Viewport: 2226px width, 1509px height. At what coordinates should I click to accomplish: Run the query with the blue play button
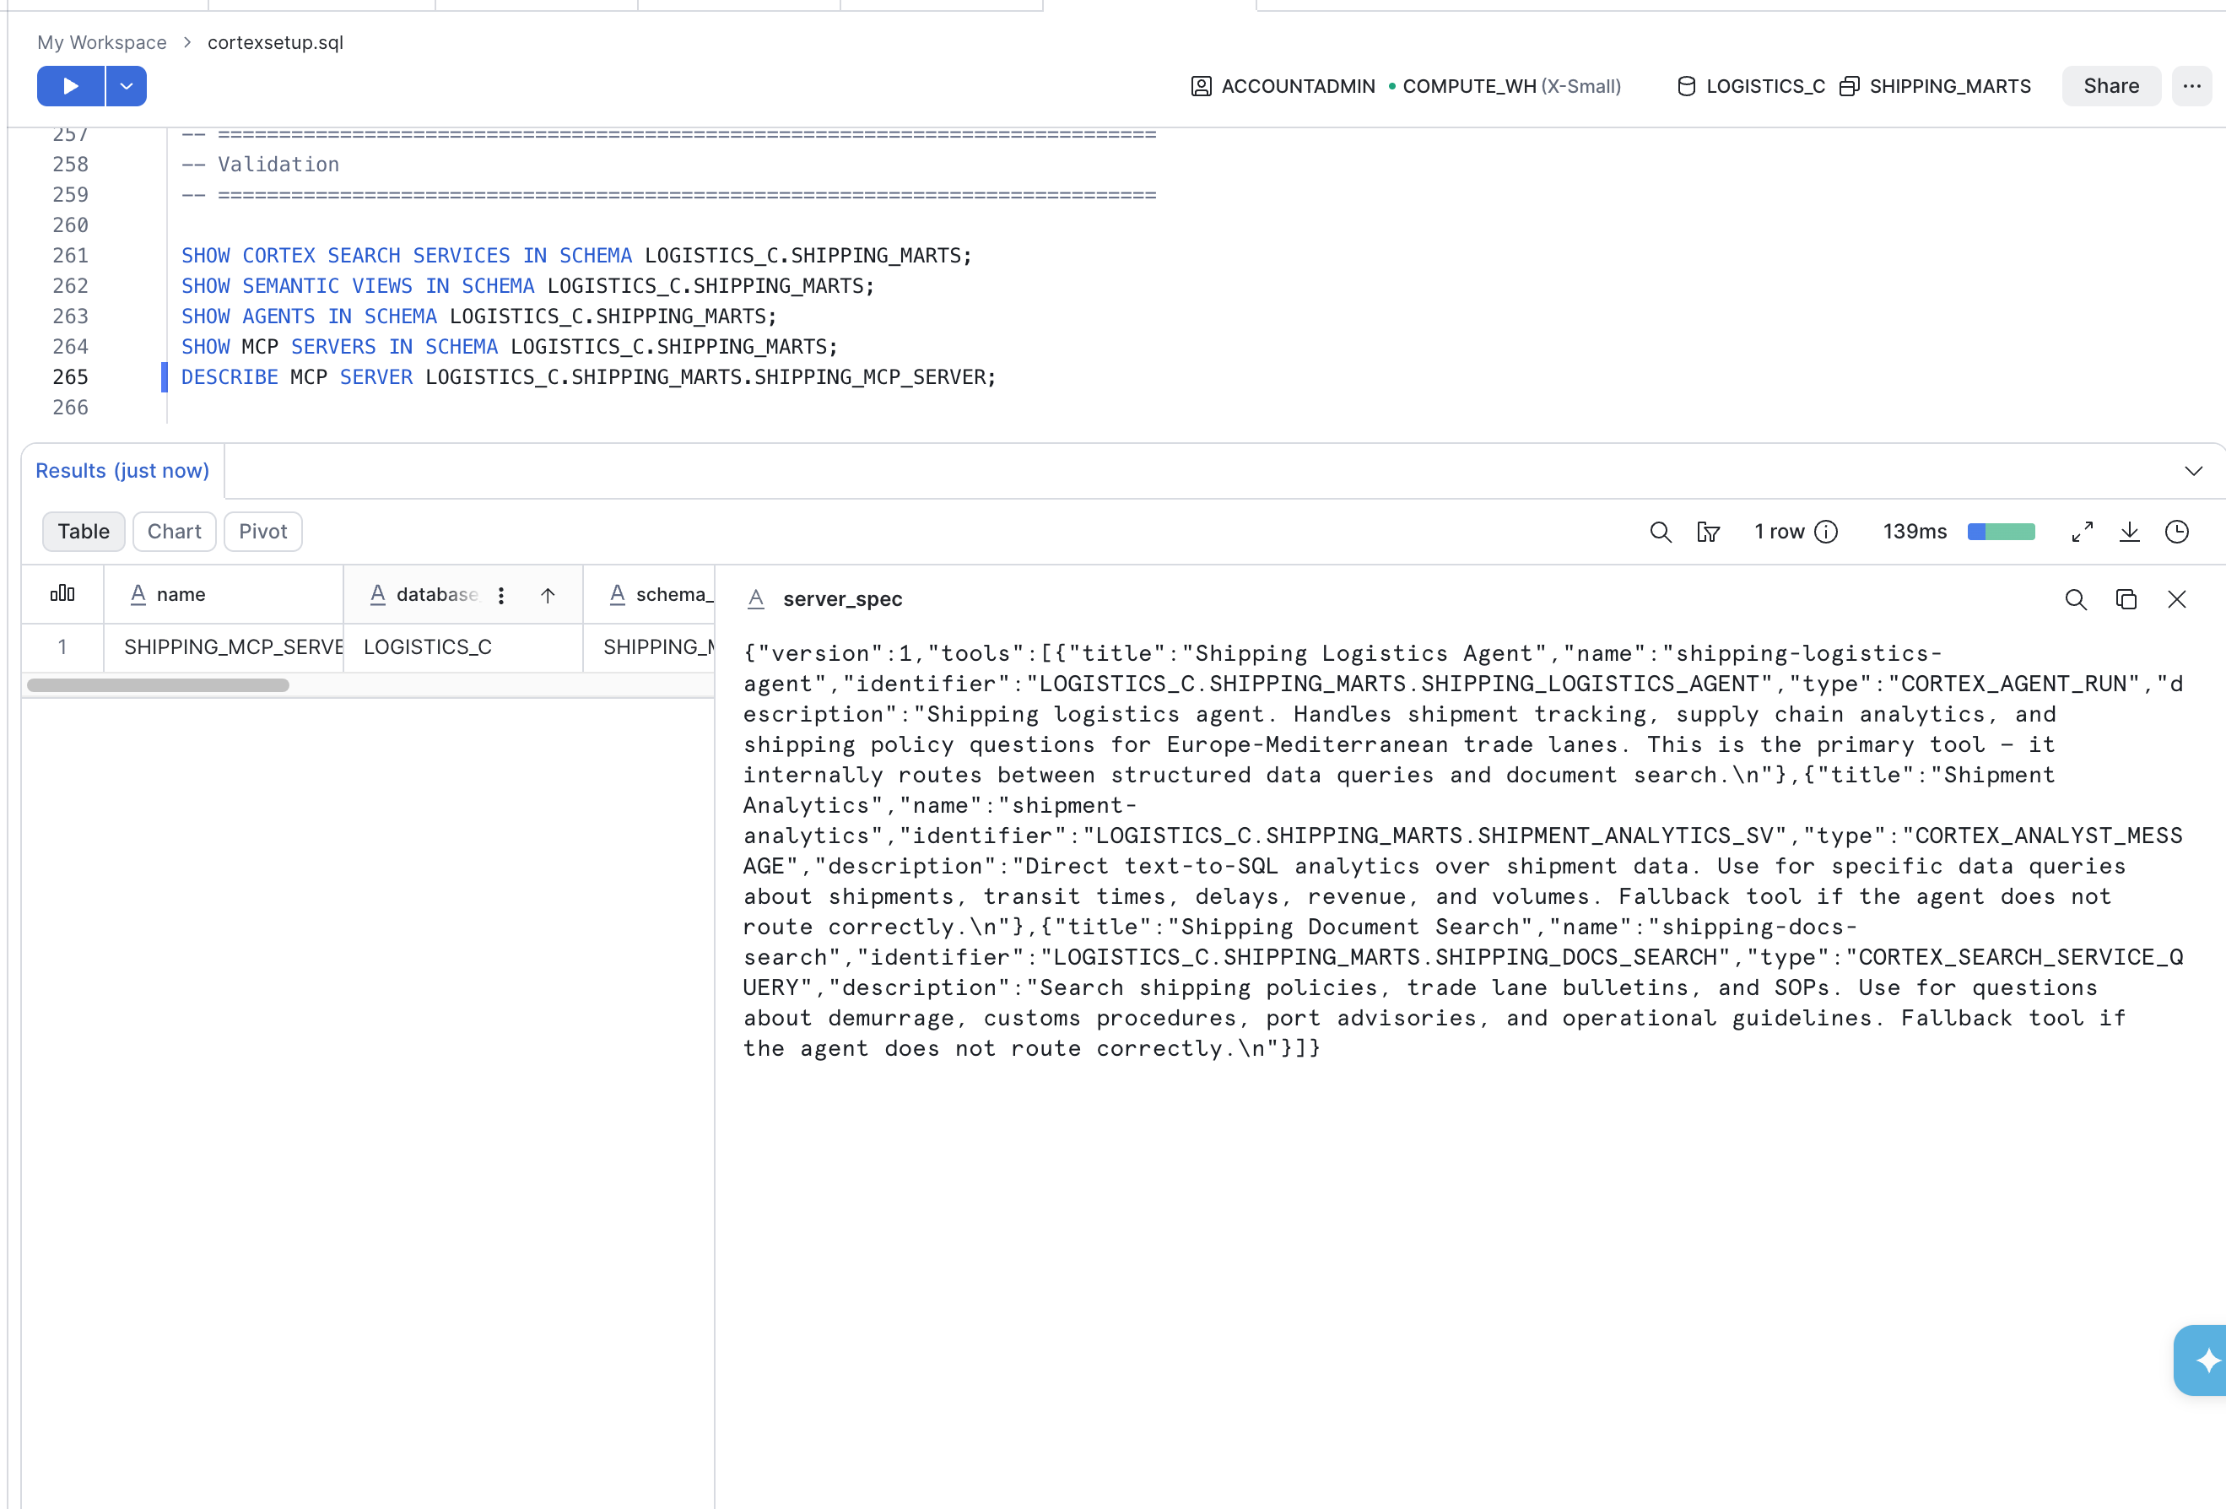(x=71, y=86)
